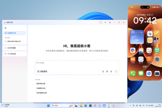Switch to 超级小爱 taskbar icon

coord(100,106)
